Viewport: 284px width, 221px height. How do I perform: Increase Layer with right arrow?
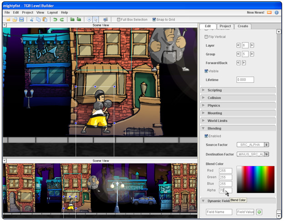252,45
